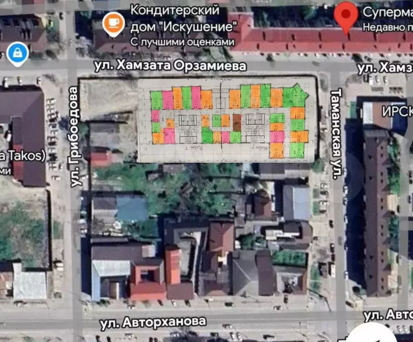Click the red location pin near Супермаркет
The image size is (413, 342).
tap(346, 18)
